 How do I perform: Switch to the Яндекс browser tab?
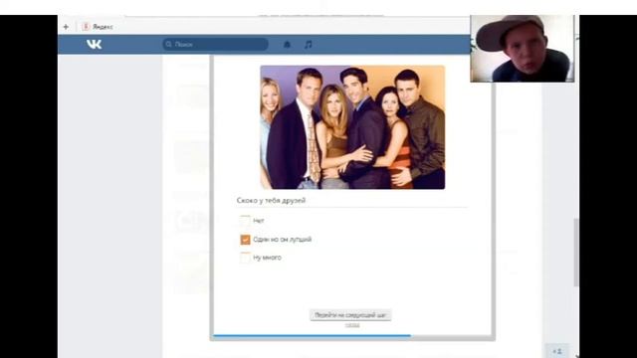pyautogui.click(x=98, y=27)
